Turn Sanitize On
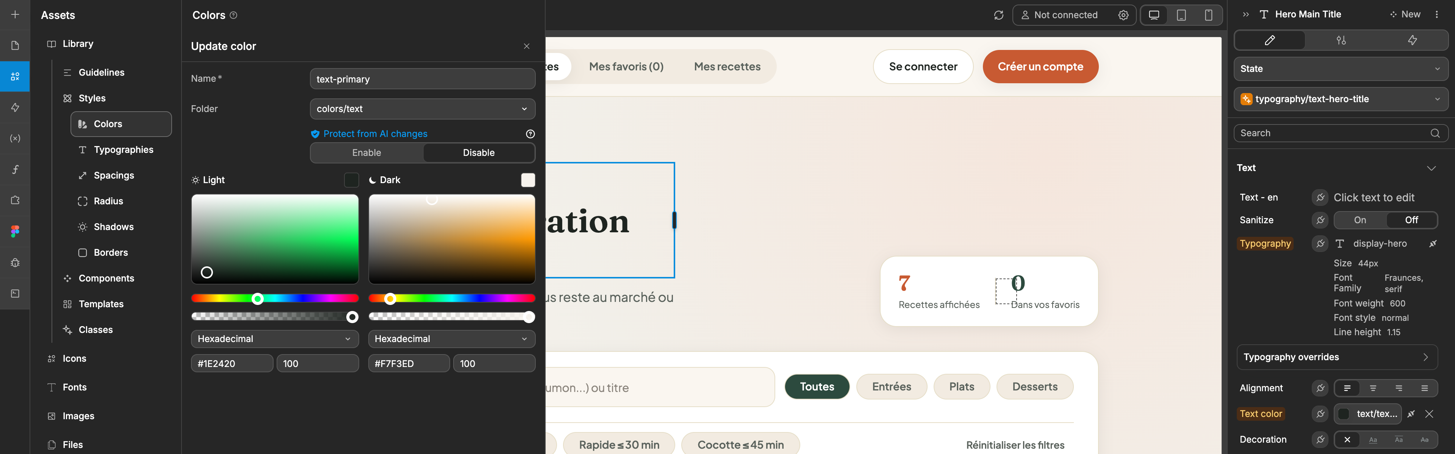Viewport: 1455px width, 454px height. click(x=1360, y=220)
